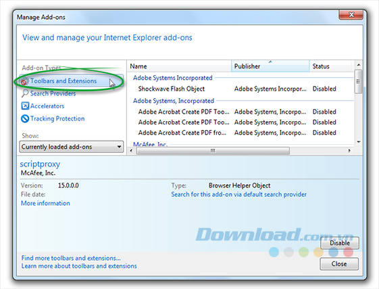Close the Manage Add-ons window

[351, 15]
